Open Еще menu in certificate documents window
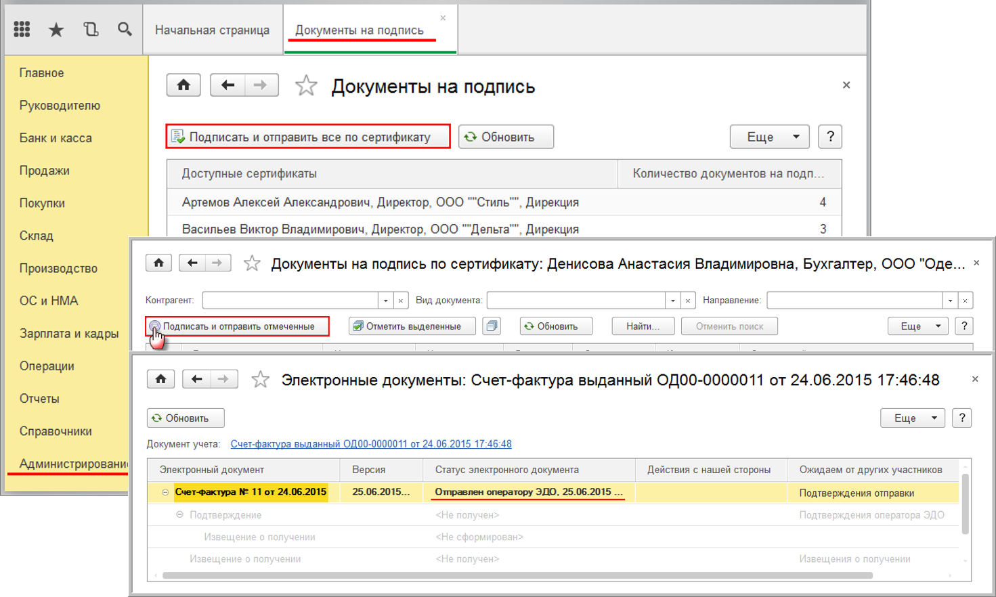 tap(917, 326)
